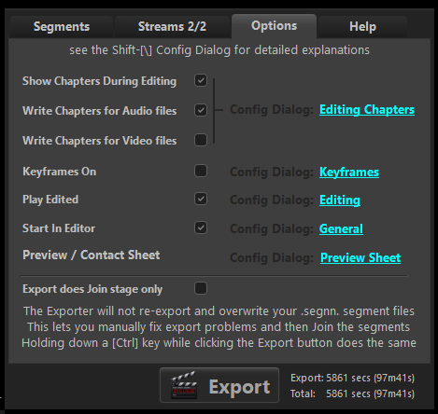This screenshot has height=414, width=438.
Task: Click the Preview / Contact Sheet label
Action: pyautogui.click(x=92, y=255)
